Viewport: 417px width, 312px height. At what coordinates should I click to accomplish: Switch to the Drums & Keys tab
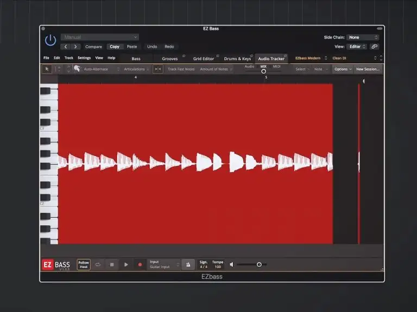coord(237,58)
